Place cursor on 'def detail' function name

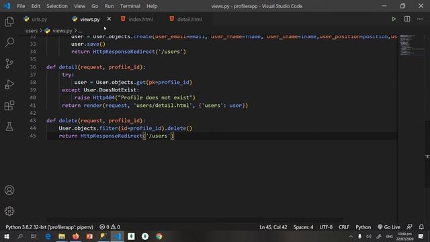(68, 67)
